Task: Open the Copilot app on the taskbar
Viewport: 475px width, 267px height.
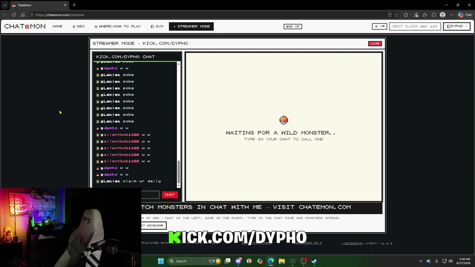Action: coord(260,261)
